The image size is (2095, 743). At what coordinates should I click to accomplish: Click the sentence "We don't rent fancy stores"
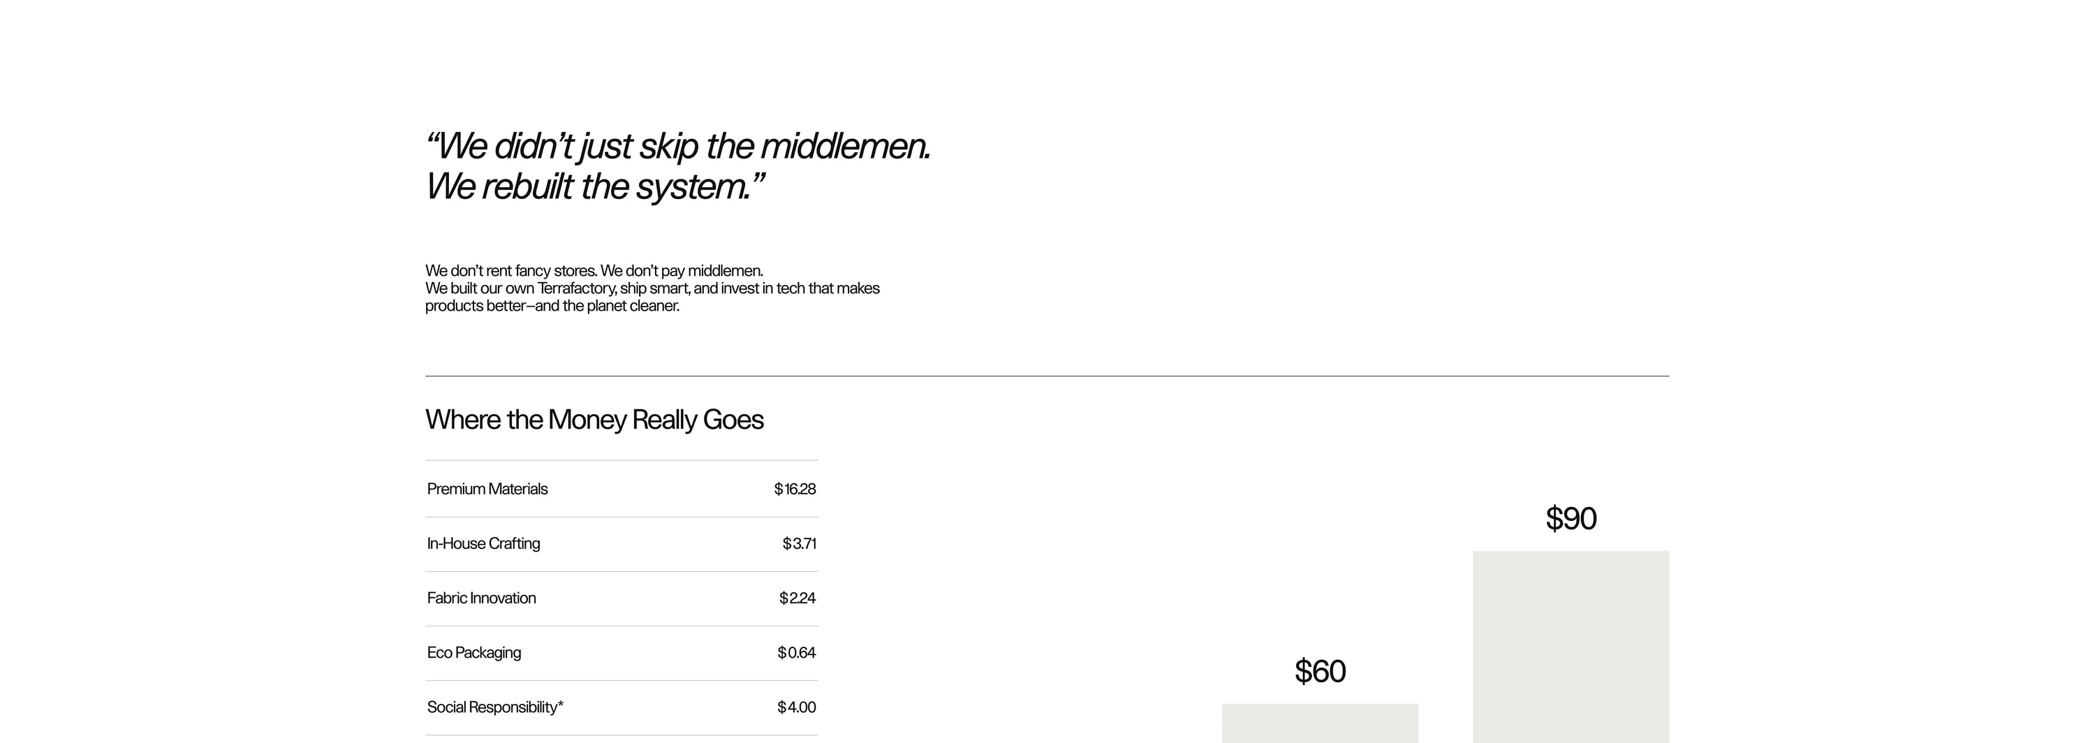pyautogui.click(x=510, y=271)
